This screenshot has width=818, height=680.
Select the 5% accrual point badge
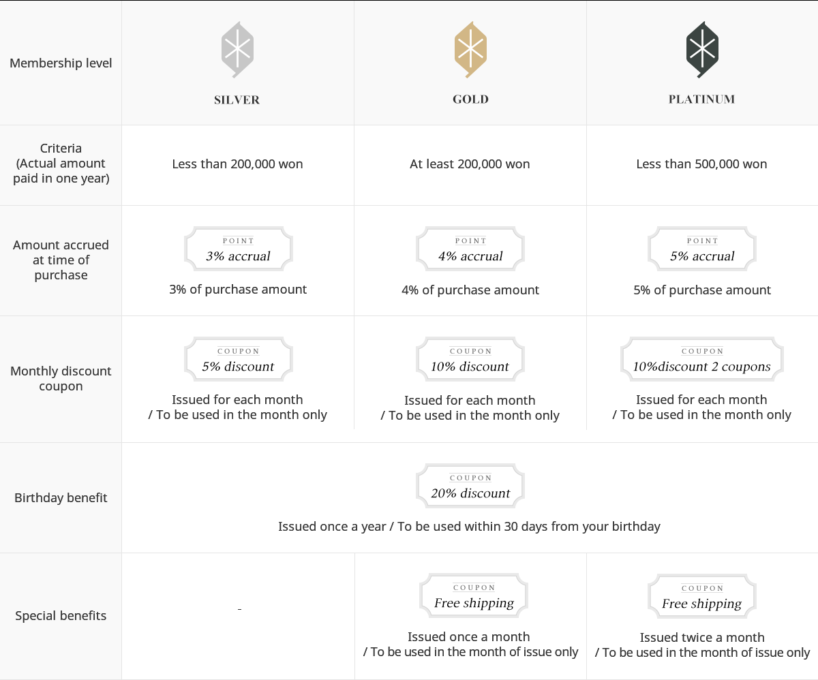(702, 249)
